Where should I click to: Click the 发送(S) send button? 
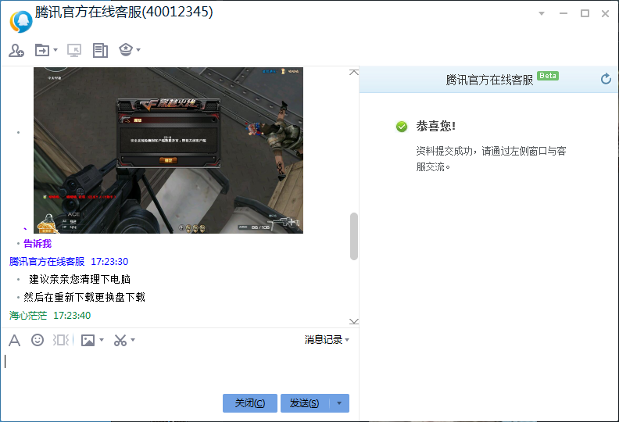(304, 403)
